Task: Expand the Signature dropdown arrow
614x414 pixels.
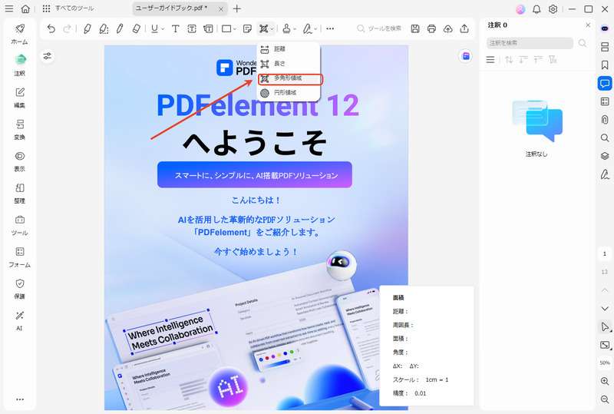Action: [315, 29]
